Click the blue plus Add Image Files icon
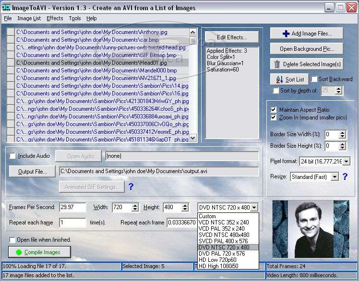The image size is (359, 281). (286, 34)
